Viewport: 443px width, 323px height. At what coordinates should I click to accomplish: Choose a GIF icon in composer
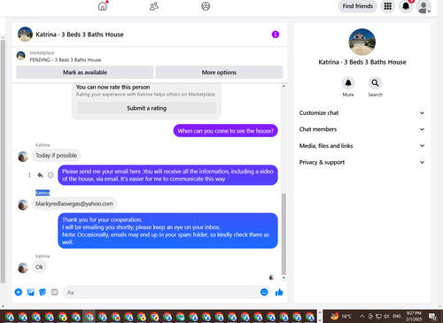pos(54,292)
